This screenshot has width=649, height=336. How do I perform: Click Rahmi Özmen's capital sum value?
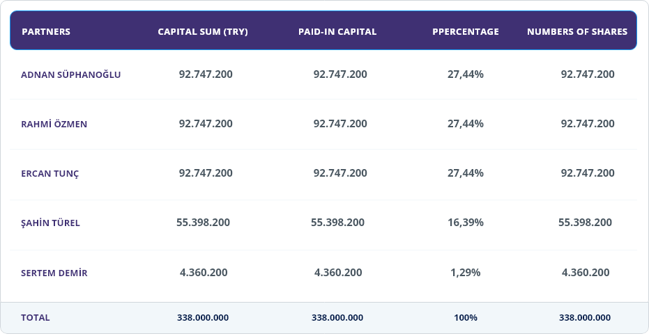pos(206,124)
